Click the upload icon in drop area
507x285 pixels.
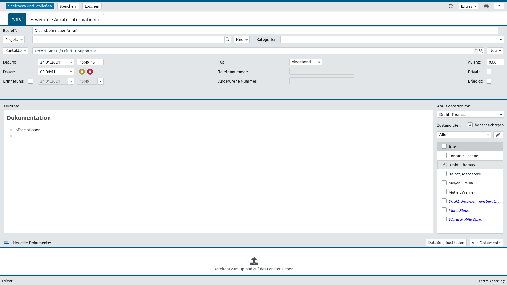pyautogui.click(x=254, y=261)
